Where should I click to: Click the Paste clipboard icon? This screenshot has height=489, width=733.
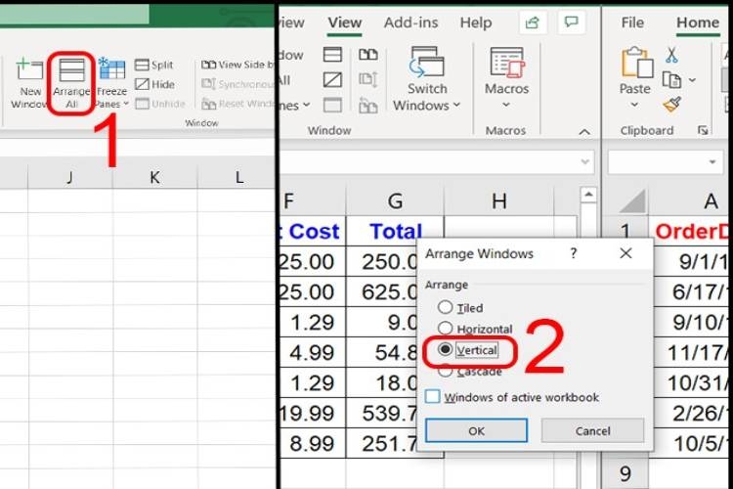point(636,63)
